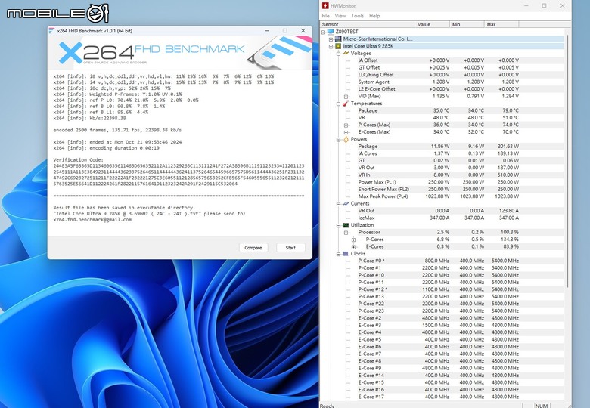Minimize the x264 FHD Benchmark window
590x408 pixels.
point(267,31)
